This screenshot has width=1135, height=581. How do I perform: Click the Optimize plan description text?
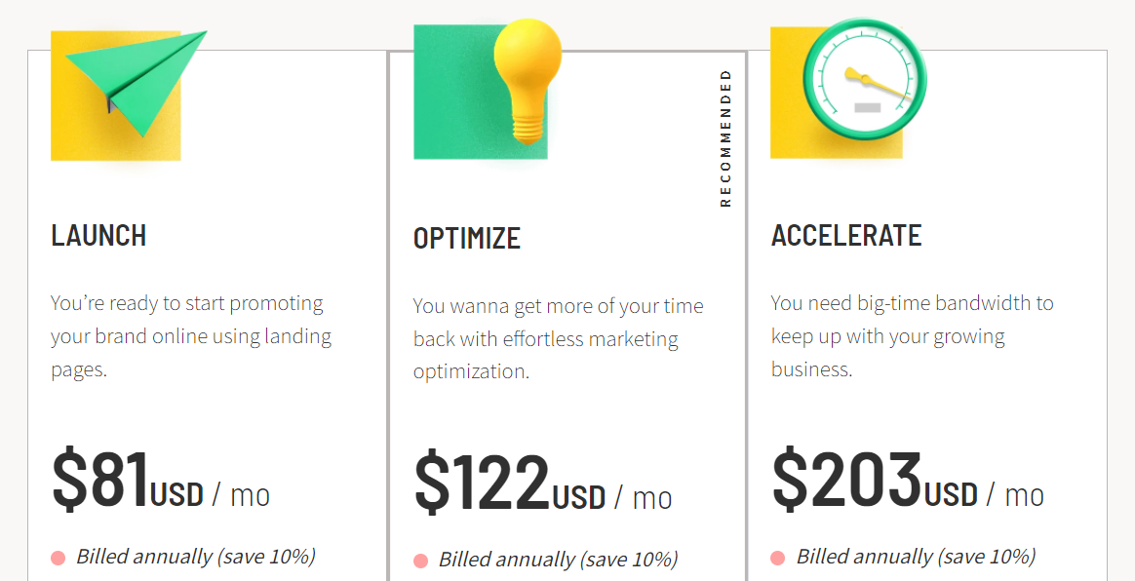coord(558,338)
